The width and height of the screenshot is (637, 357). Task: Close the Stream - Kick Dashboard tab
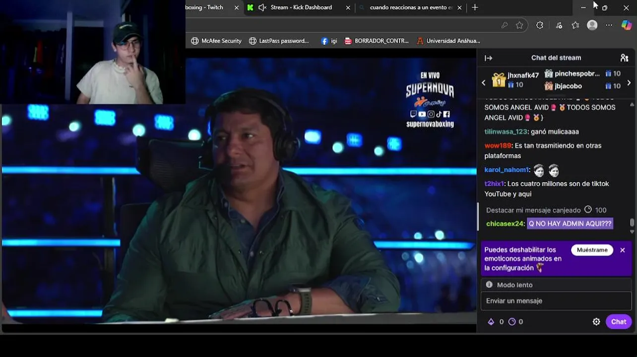[348, 7]
